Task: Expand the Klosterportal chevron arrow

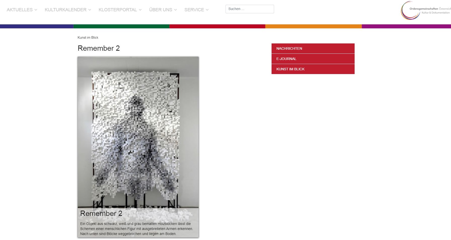Action: pyautogui.click(x=140, y=10)
